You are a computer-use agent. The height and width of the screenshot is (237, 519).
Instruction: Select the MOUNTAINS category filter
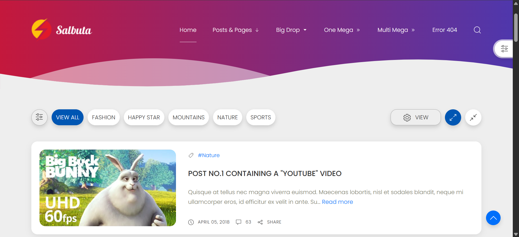click(189, 117)
